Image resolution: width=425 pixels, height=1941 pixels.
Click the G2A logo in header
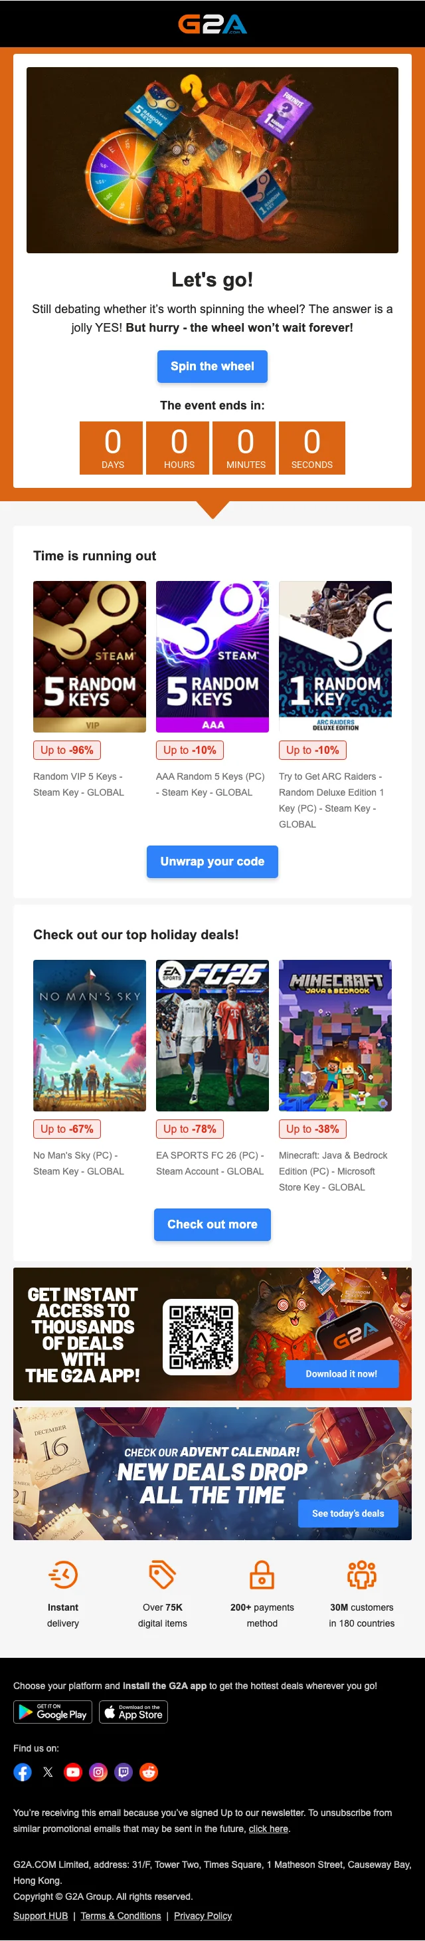click(x=212, y=25)
